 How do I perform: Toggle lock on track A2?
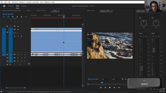[7, 58]
